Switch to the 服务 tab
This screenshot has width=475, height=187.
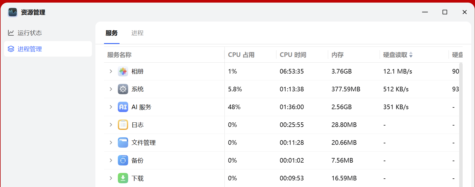111,33
